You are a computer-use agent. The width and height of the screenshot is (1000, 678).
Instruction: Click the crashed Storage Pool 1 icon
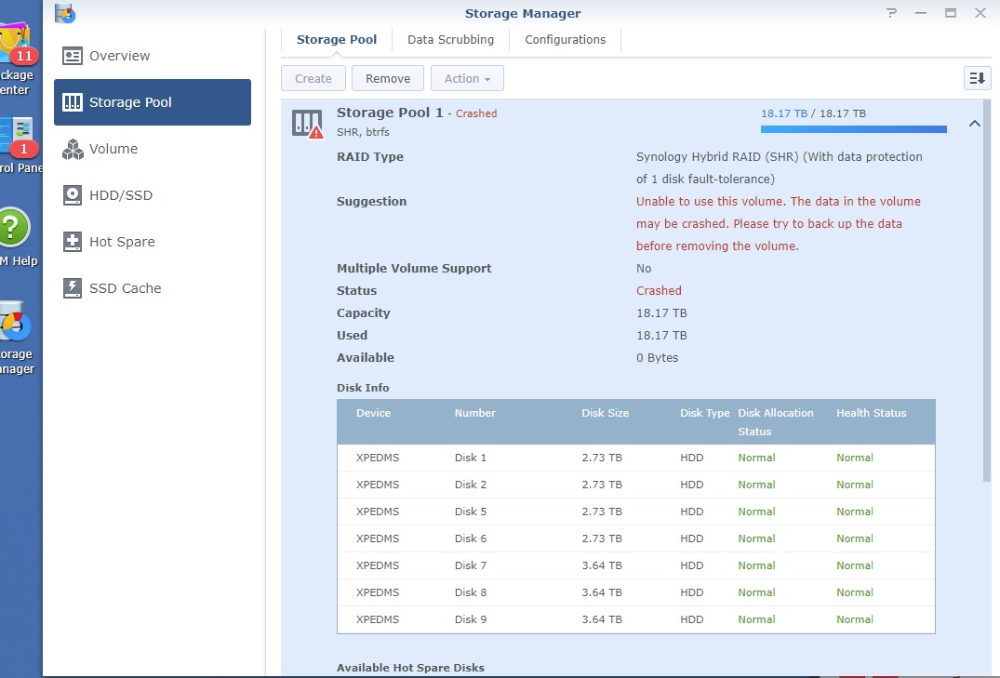(x=307, y=124)
